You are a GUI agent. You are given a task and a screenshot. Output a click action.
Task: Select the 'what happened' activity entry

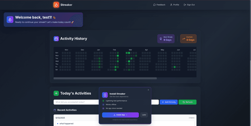(66, 124)
